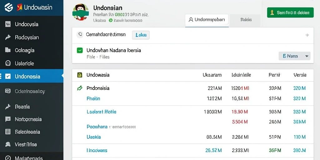Switch to the Slaleis tab

pyautogui.click(x=246, y=20)
